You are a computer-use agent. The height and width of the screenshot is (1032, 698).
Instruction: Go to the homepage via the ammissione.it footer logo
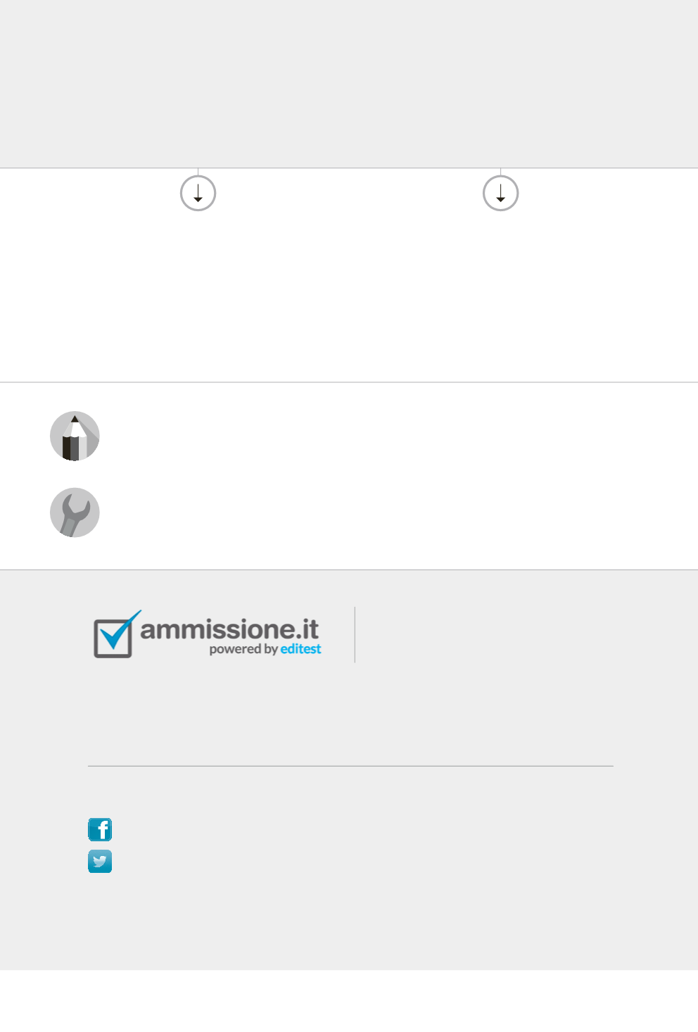pos(208,634)
